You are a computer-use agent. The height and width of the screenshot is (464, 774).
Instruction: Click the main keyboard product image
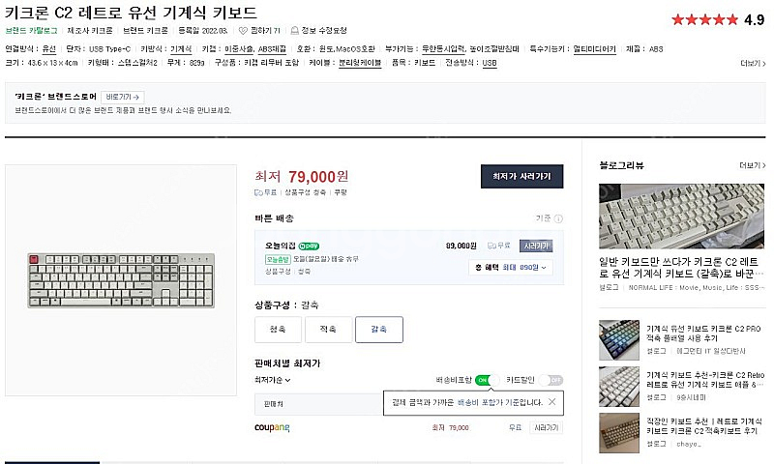(x=121, y=280)
